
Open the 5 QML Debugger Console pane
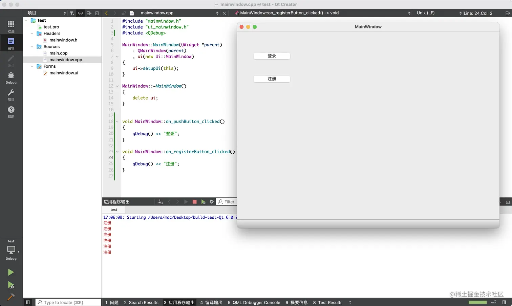click(254, 302)
